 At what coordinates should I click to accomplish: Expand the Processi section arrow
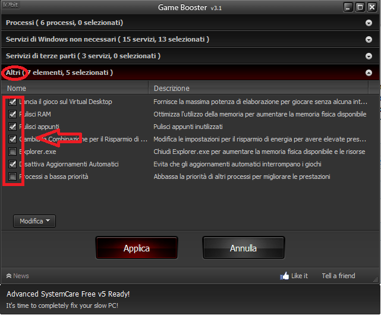click(369, 23)
